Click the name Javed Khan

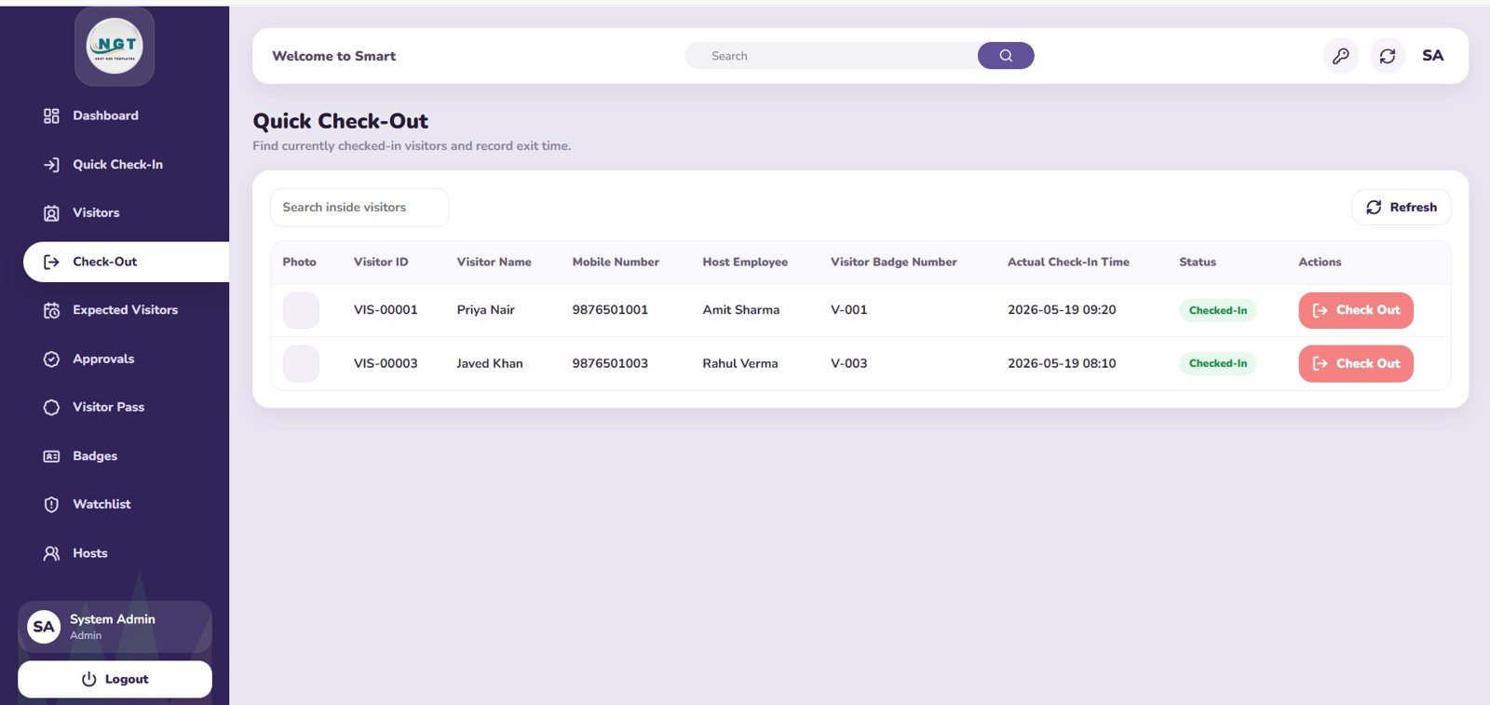click(x=490, y=363)
